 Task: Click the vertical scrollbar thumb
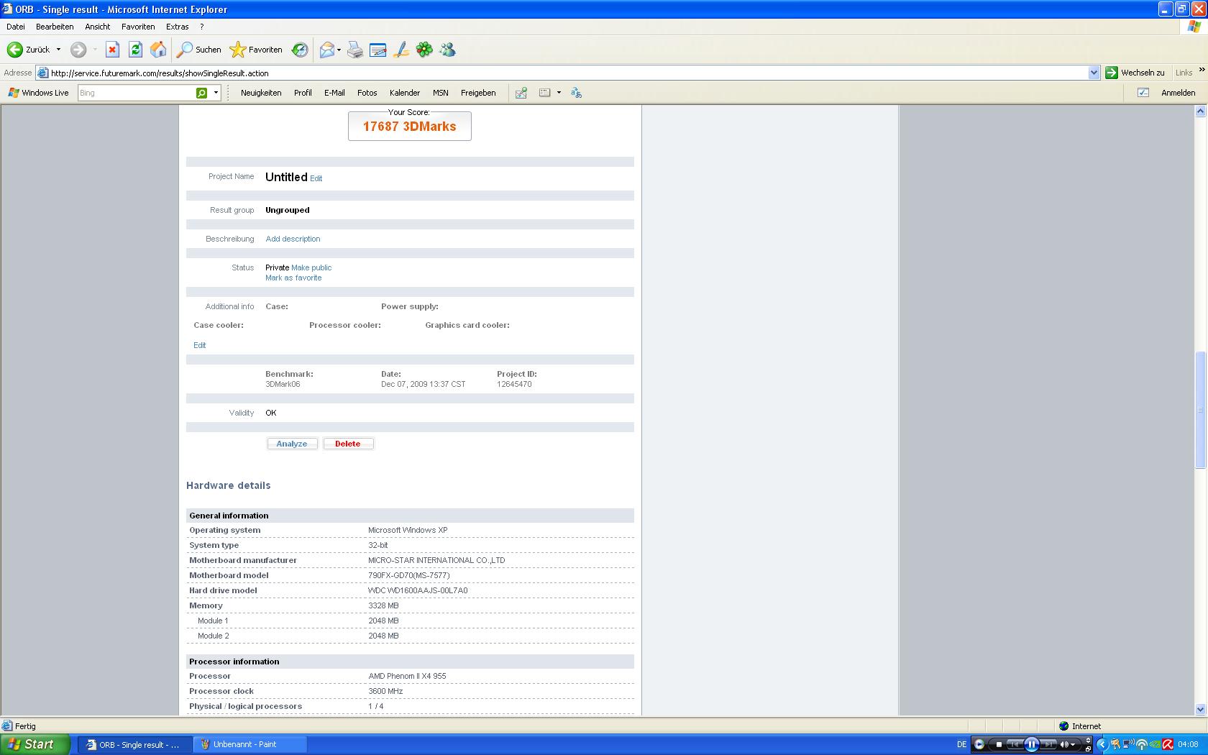pos(1200,410)
